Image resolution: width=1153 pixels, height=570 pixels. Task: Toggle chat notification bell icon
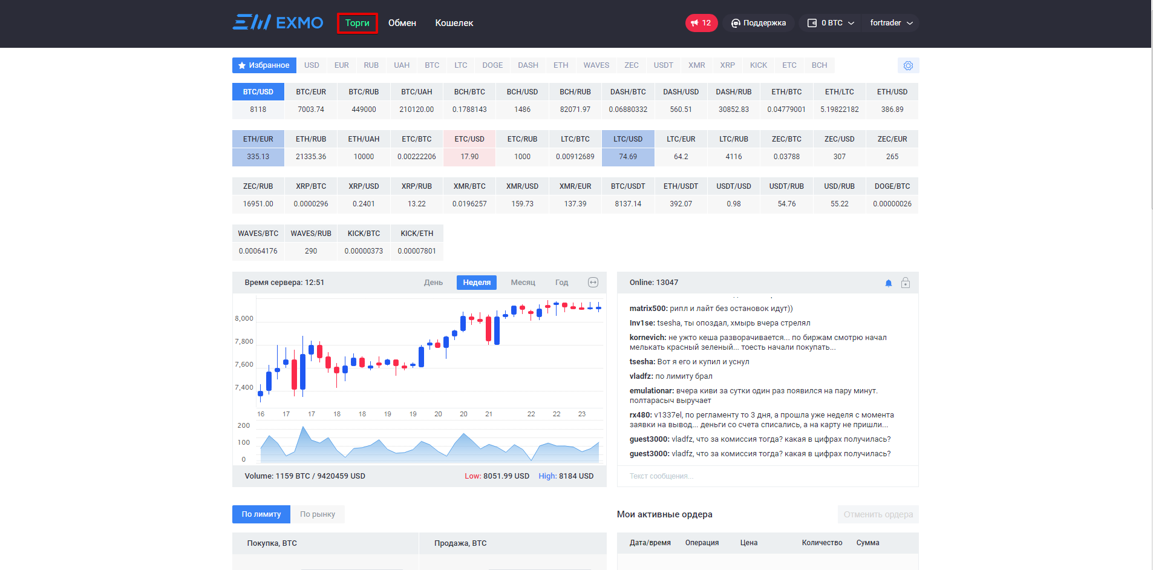888,283
